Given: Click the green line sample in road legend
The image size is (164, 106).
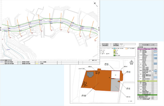Looking at the screenshot, I should pyautogui.click(x=20, y=62).
